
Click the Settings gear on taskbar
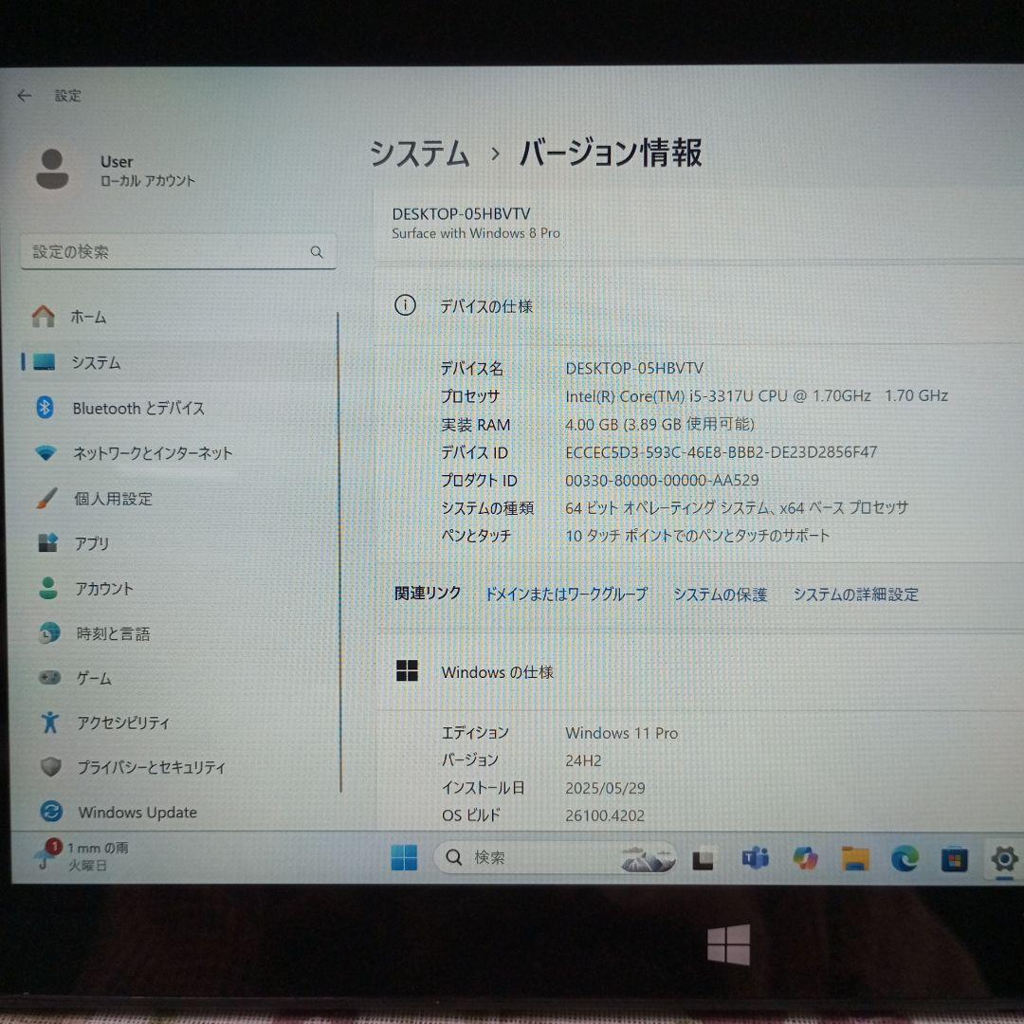[1004, 858]
